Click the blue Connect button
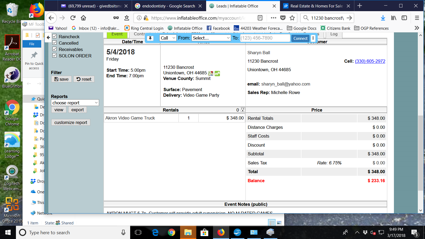The width and height of the screenshot is (425, 239). pos(300,38)
